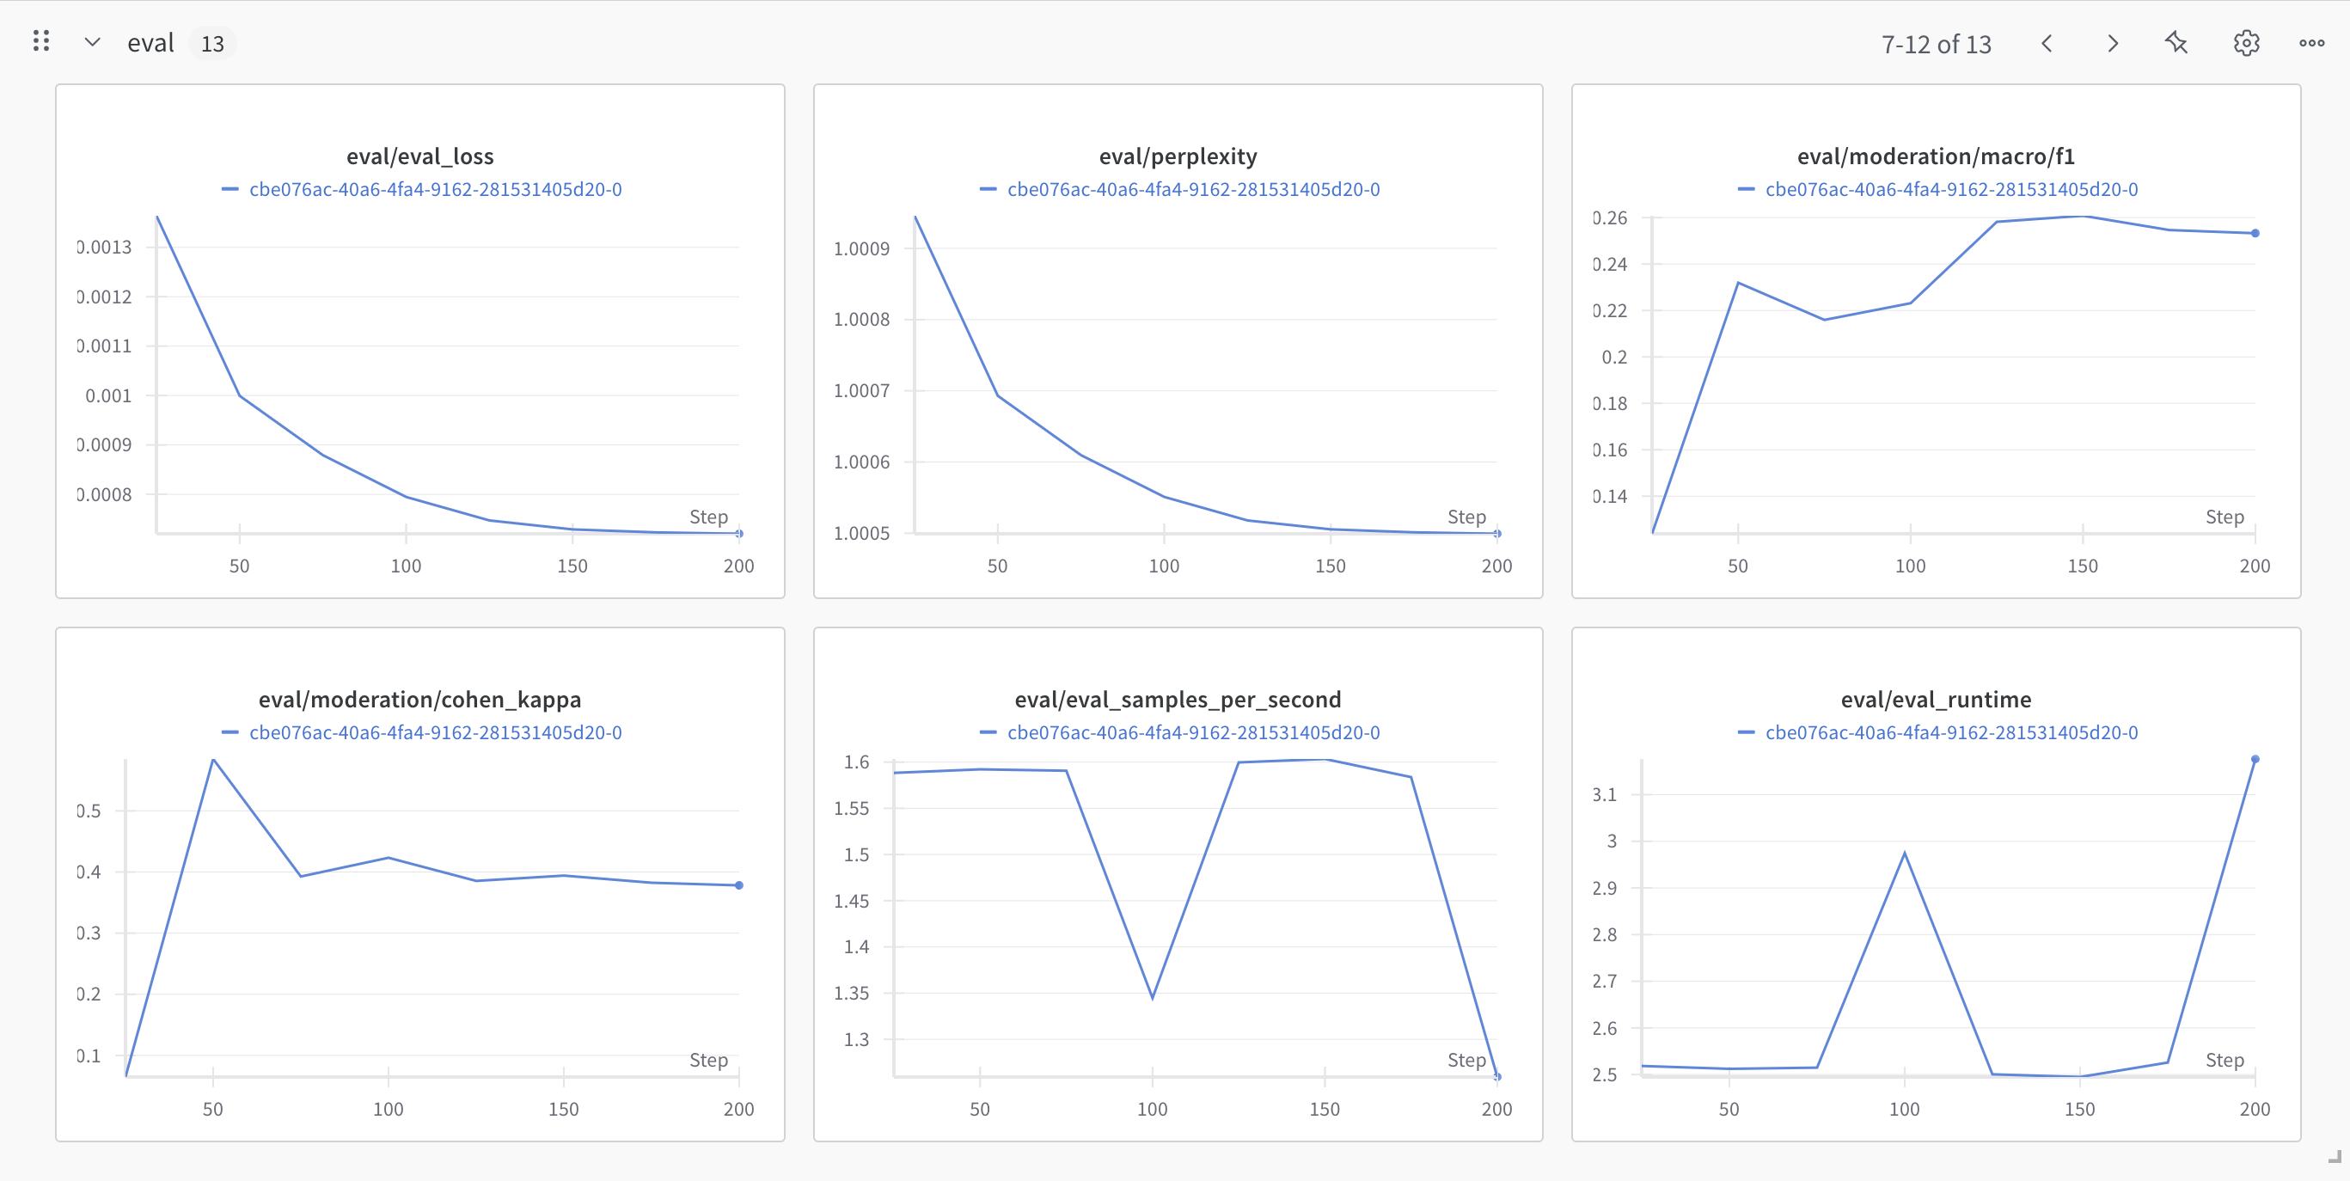2350x1181 pixels.
Task: Click the eval/moderation/macro/f1 chart title
Action: coord(1936,156)
